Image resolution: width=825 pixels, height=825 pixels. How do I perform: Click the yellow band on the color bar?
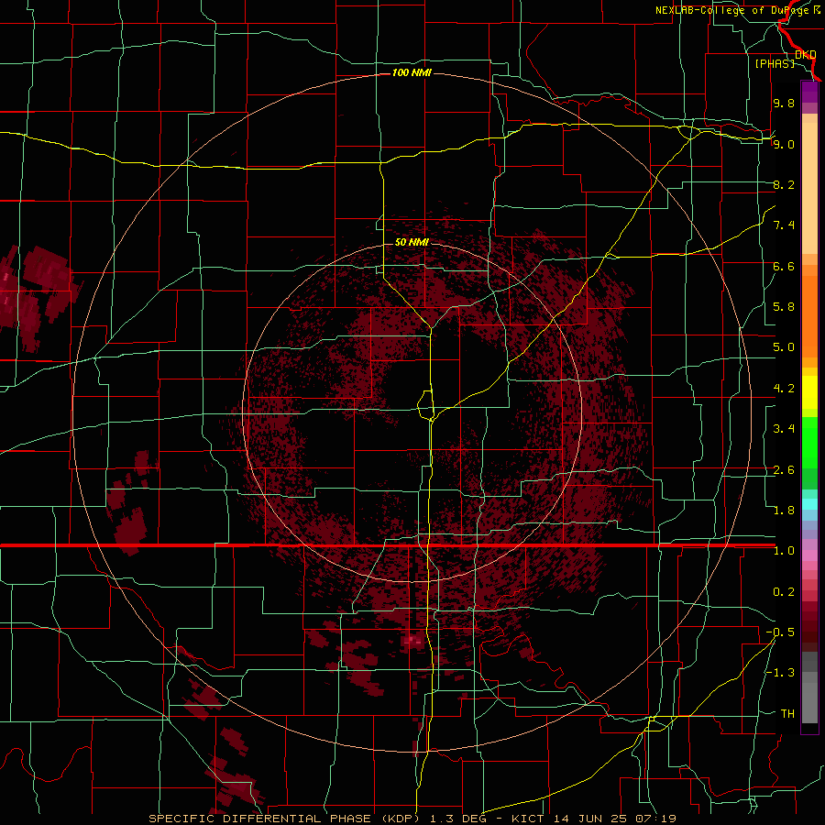point(809,392)
